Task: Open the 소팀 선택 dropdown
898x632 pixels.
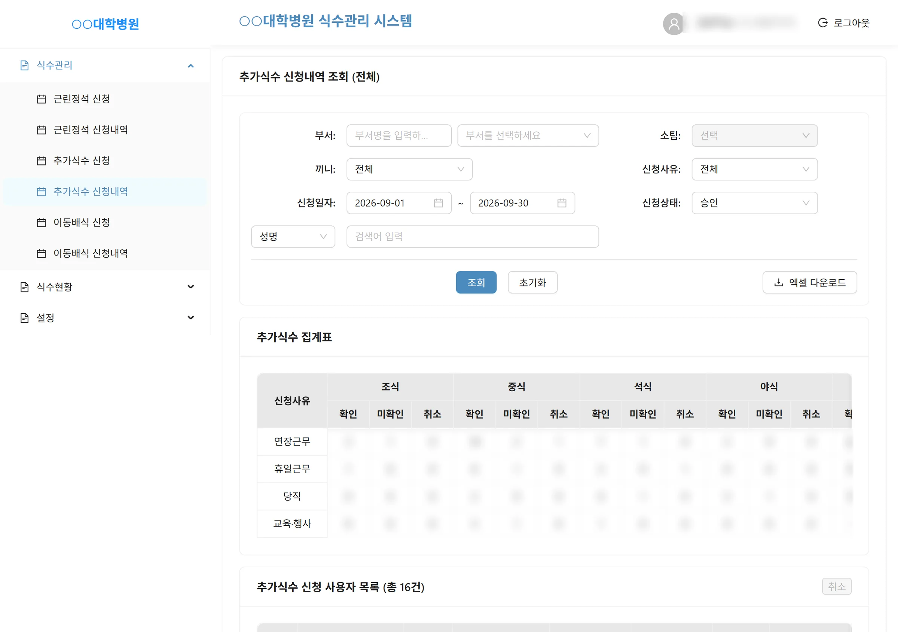Action: pyautogui.click(x=754, y=136)
